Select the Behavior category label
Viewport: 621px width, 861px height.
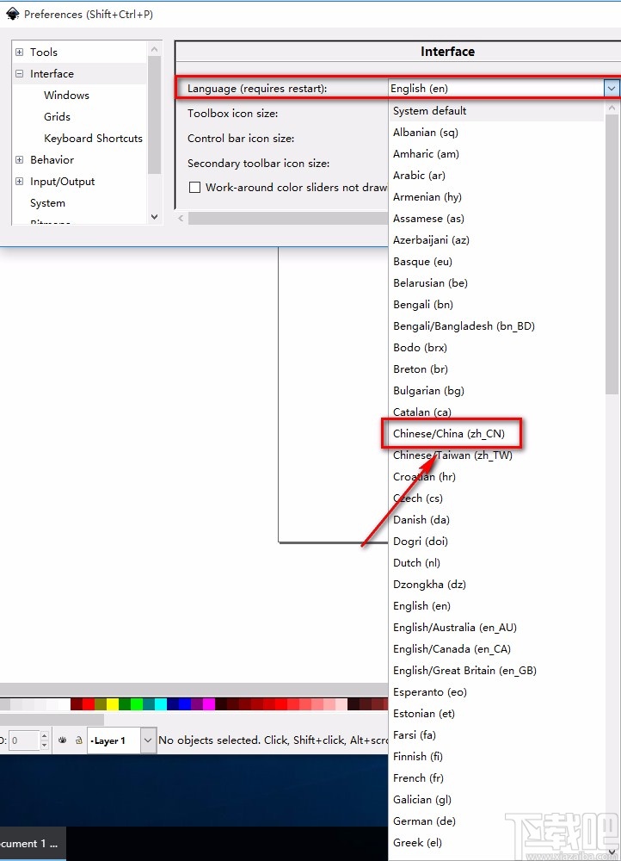[52, 160]
